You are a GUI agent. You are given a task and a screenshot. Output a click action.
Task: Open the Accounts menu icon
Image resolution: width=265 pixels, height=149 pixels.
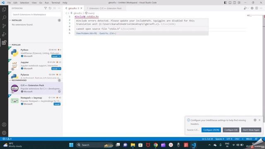4,125
